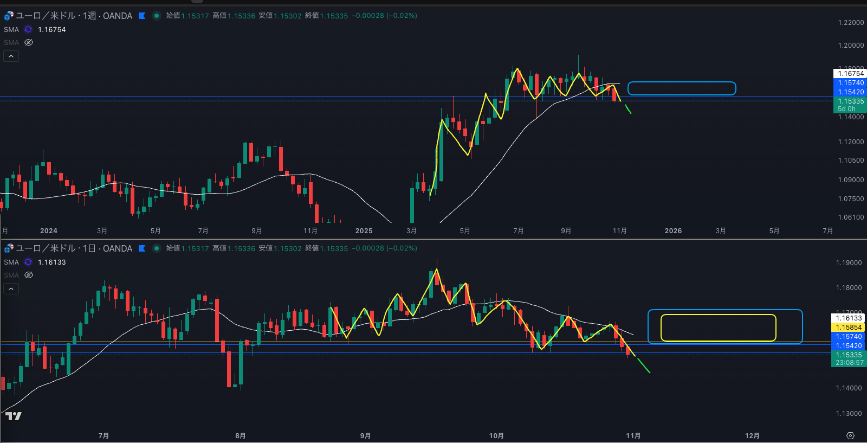
Task: Select the first SMA legend label on daily chart
Action: (x=11, y=262)
